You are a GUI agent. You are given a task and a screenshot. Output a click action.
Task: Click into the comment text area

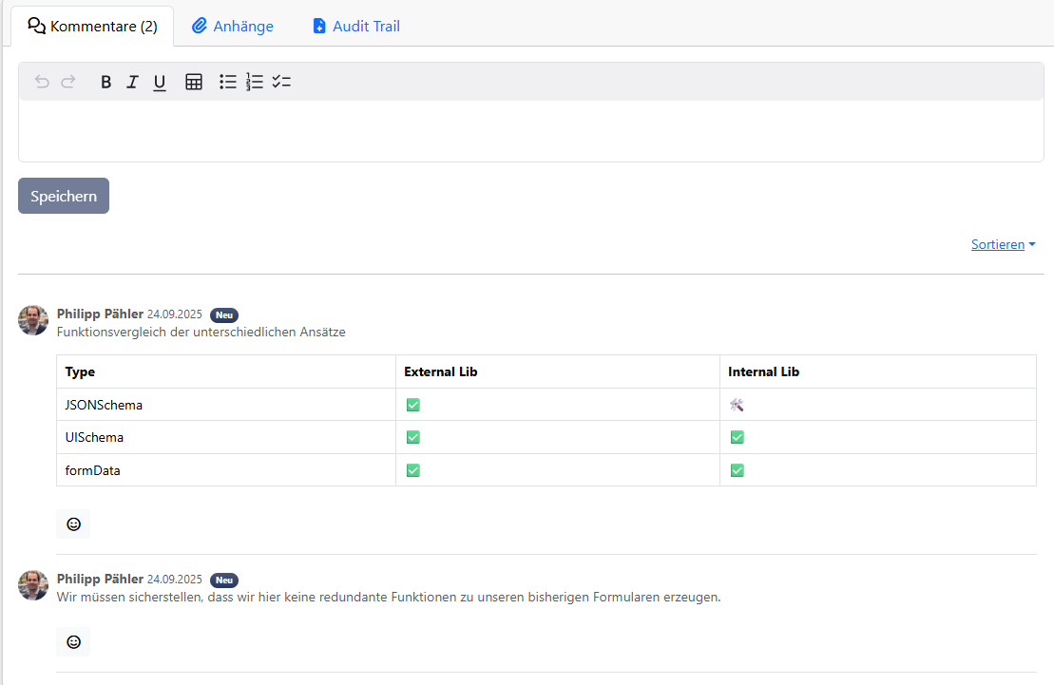(x=530, y=131)
